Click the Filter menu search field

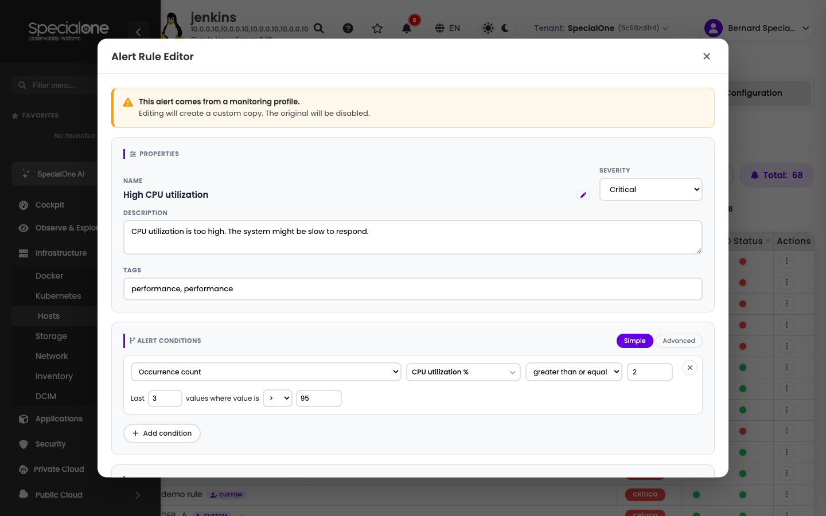tap(54, 85)
